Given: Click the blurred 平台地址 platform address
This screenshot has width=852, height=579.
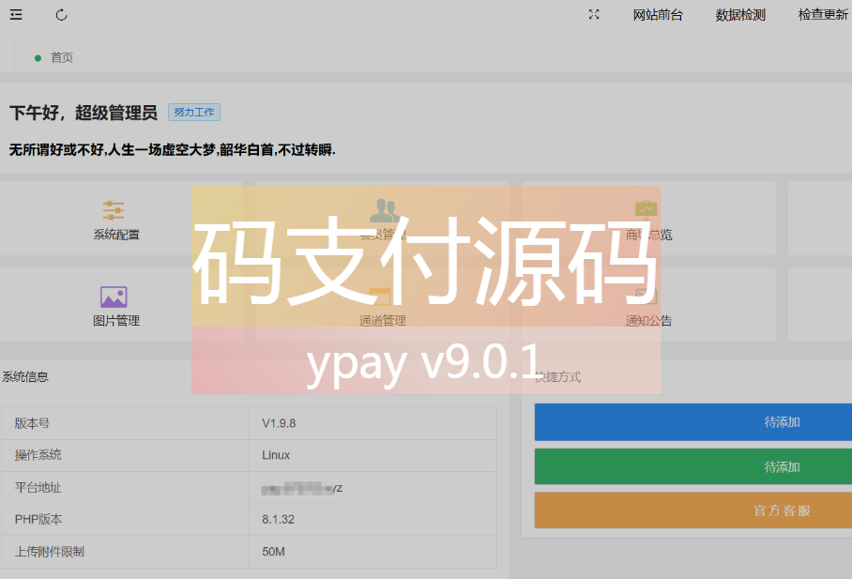Looking at the screenshot, I should pos(300,488).
